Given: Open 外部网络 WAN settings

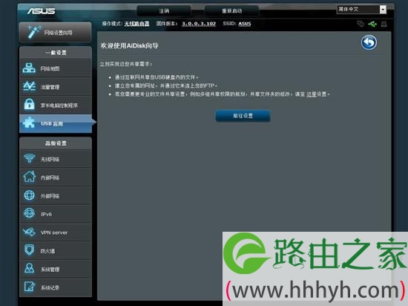Looking at the screenshot, I should tap(56, 195).
